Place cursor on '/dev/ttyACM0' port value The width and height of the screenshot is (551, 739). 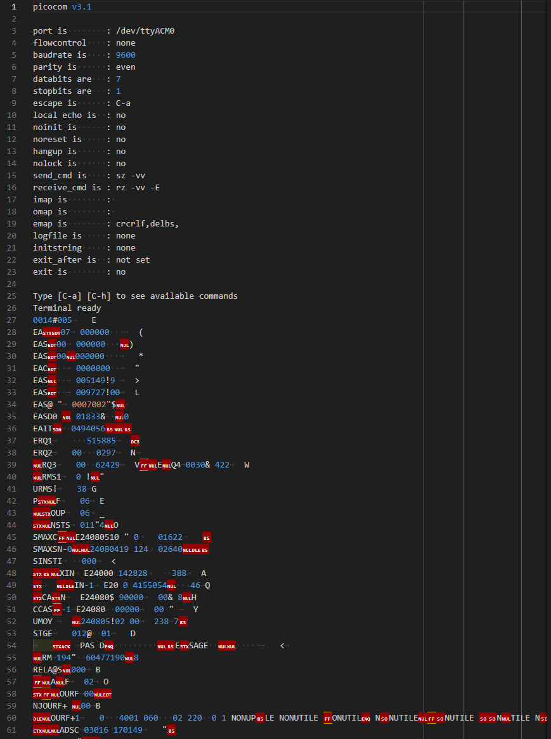pos(145,30)
